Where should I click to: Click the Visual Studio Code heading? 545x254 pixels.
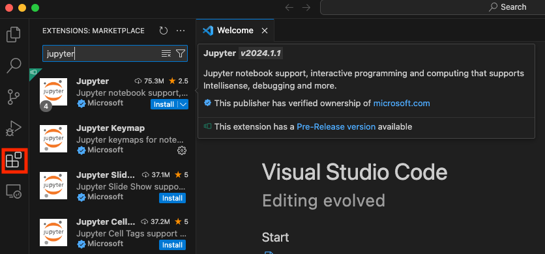tap(354, 173)
